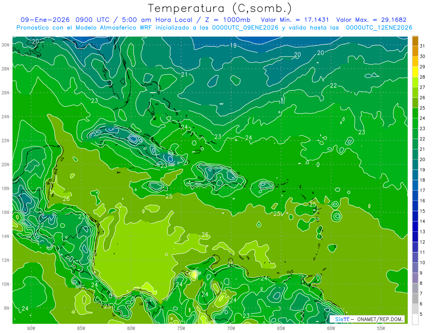Click the "70W" longitude axis label
This screenshot has height=333, width=432.
231,328
